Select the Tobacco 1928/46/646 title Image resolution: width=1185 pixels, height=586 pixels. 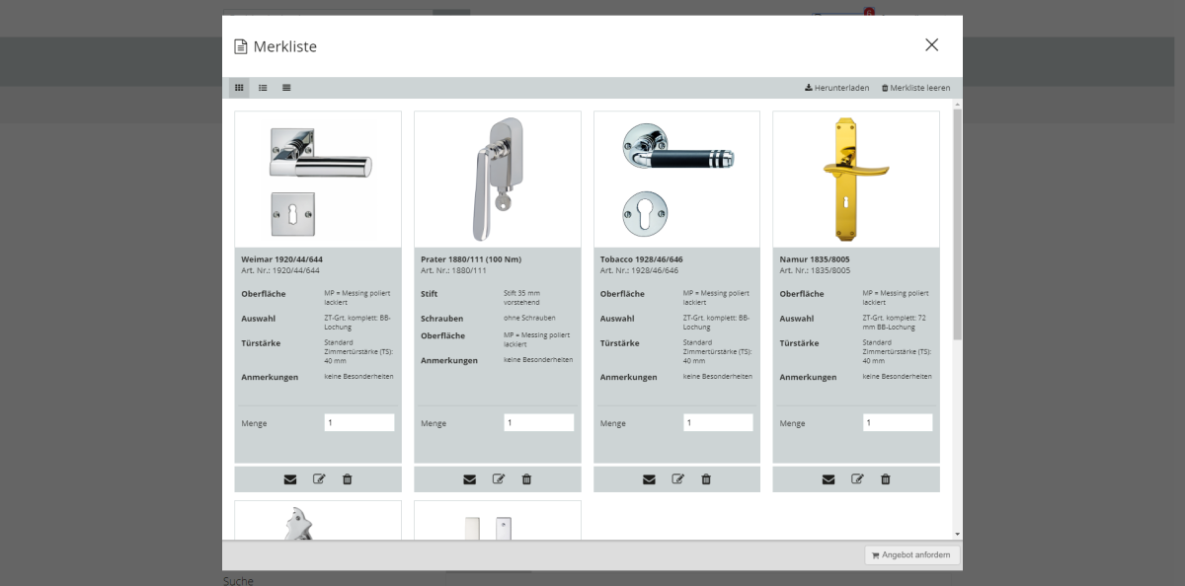[x=642, y=259]
